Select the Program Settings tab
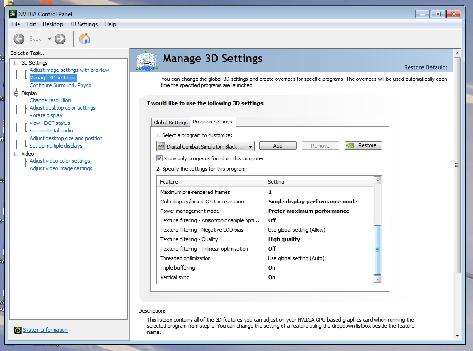Image resolution: width=473 pixels, height=351 pixels. pos(212,122)
